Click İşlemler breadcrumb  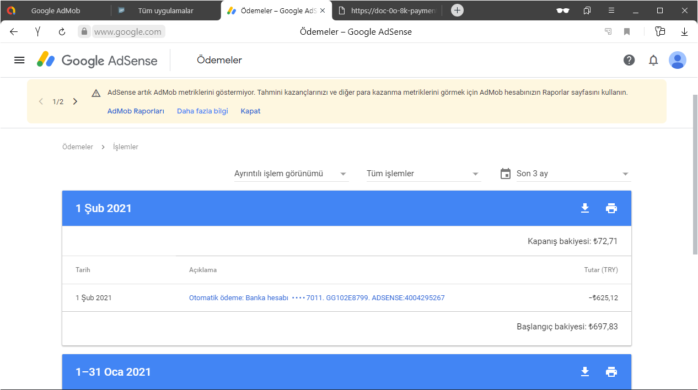[126, 147]
